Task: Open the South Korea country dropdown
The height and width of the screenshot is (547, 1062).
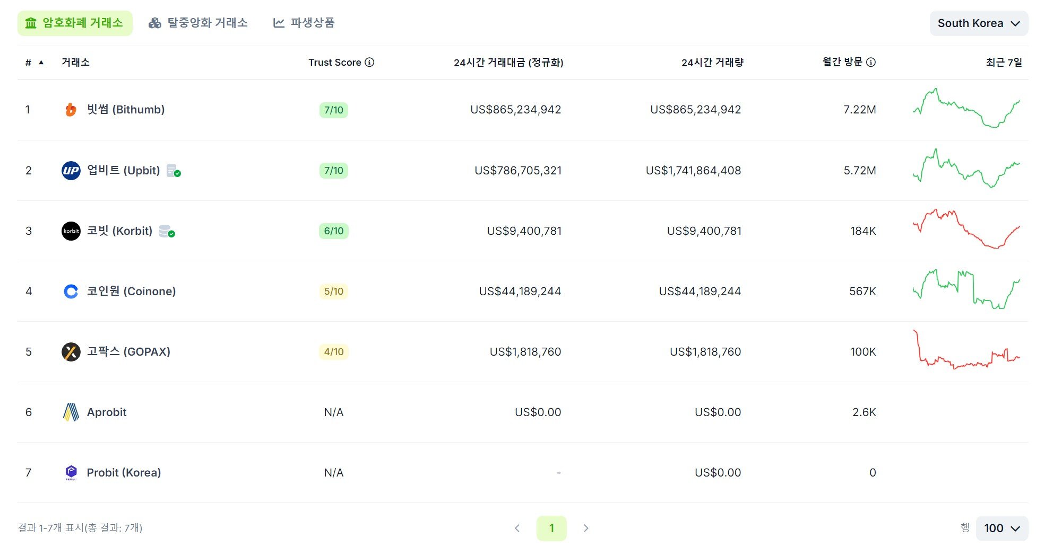Action: (979, 23)
